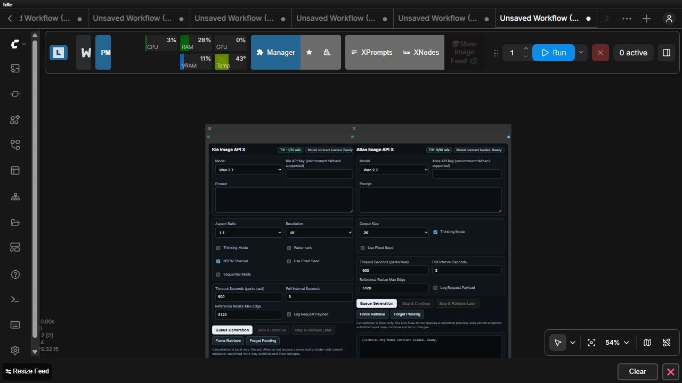Open settings via the sidebar gear icon
Screen dimensions: 682x383
[15, 350]
